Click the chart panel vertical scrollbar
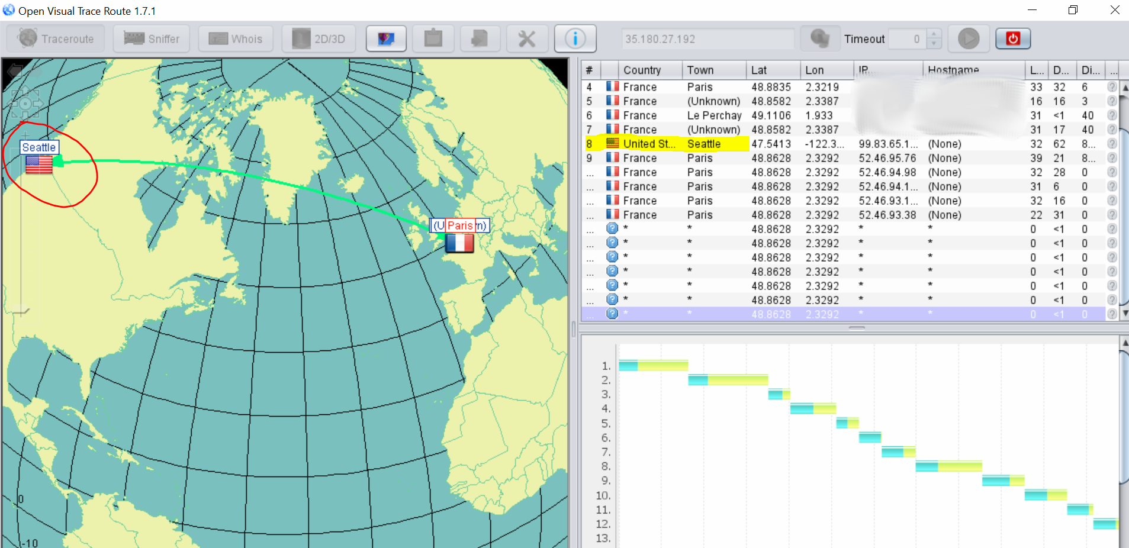This screenshot has width=1129, height=548. (1124, 418)
